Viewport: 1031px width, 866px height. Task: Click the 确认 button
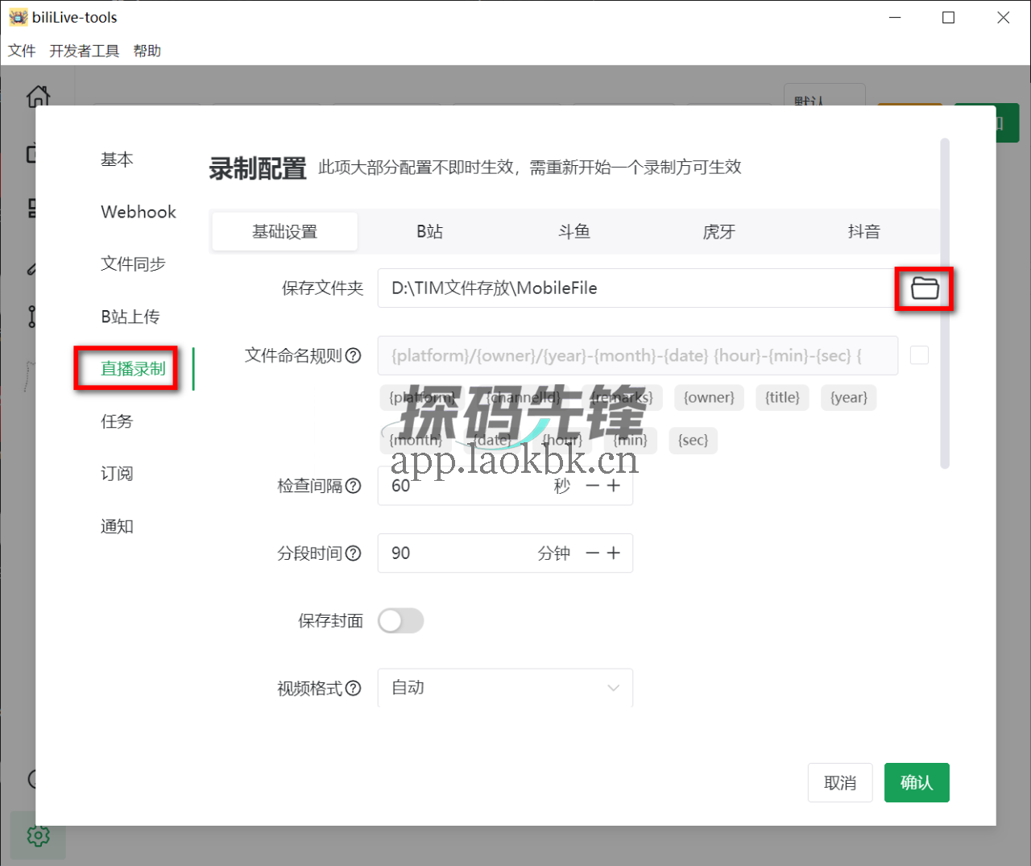point(917,782)
